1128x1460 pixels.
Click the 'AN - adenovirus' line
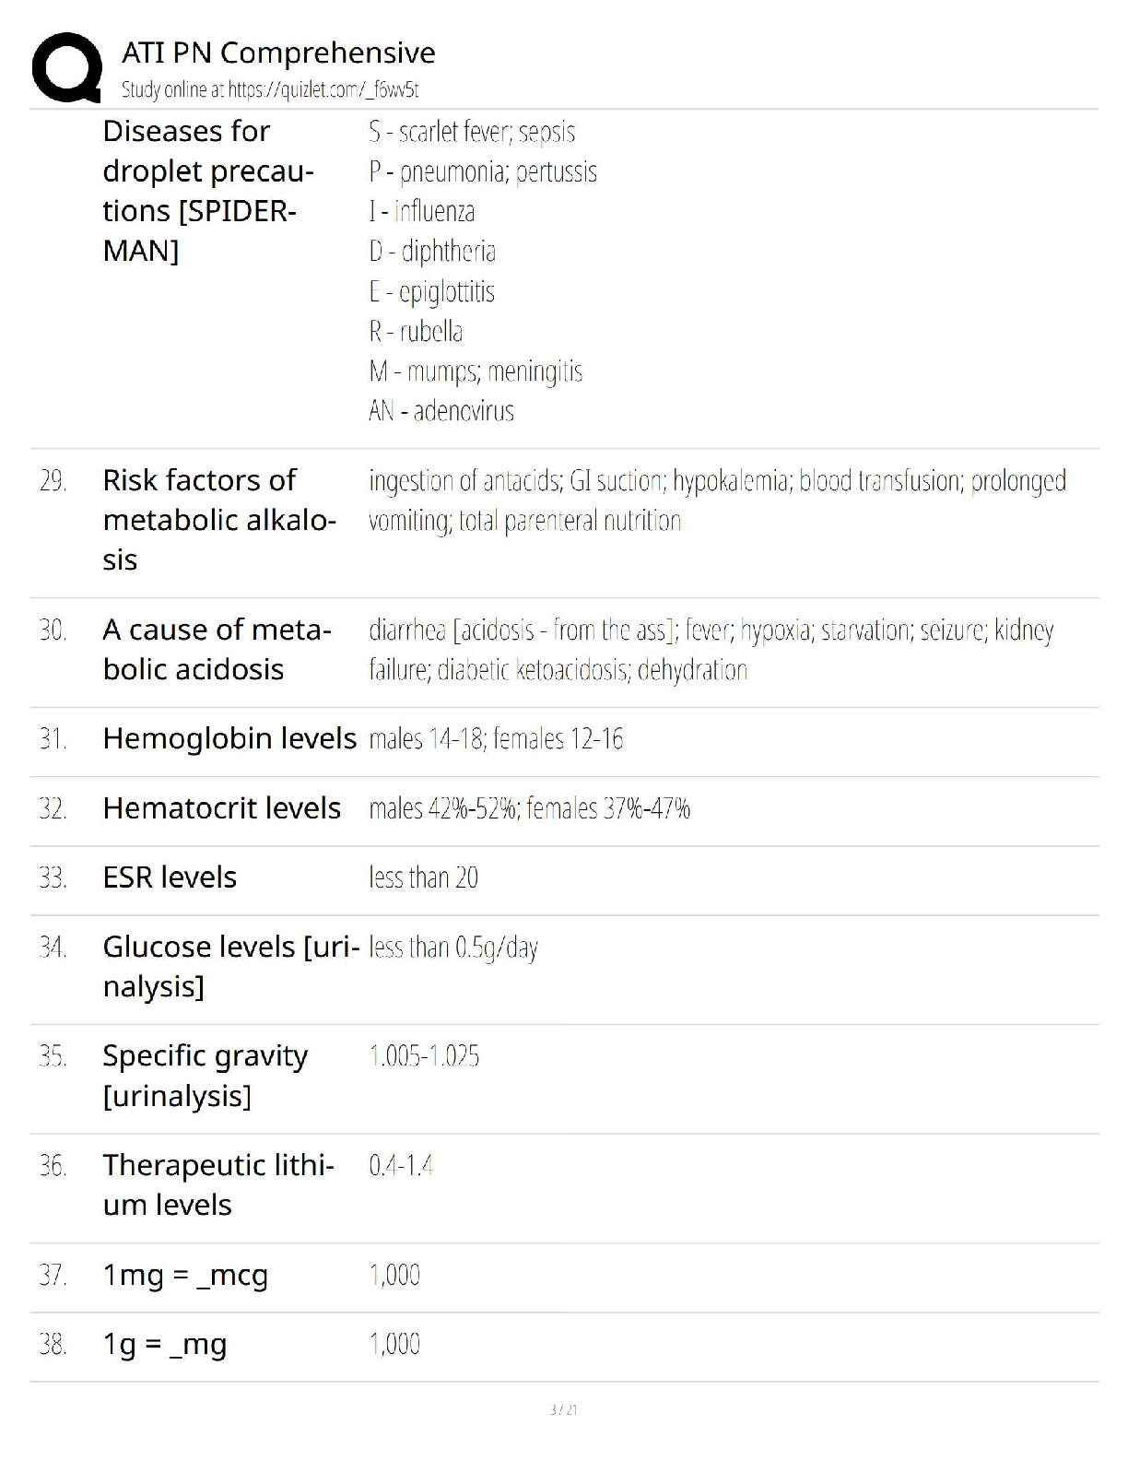(441, 411)
